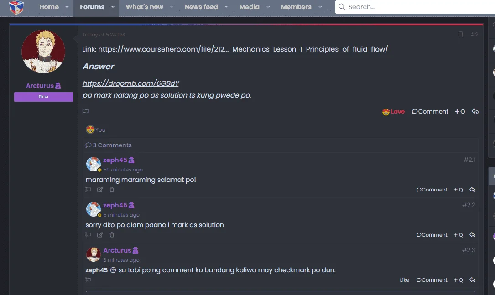Add comment #2.1 to multi-quote
The image size is (495, 295).
click(458, 190)
